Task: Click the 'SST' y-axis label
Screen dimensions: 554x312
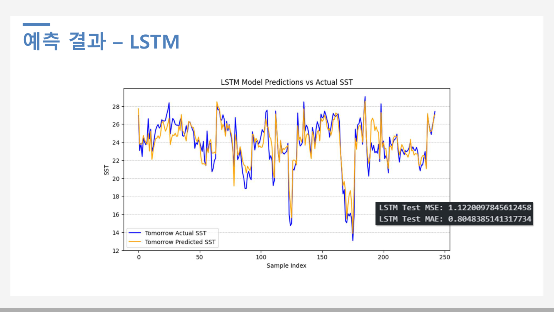Action: 107,170
